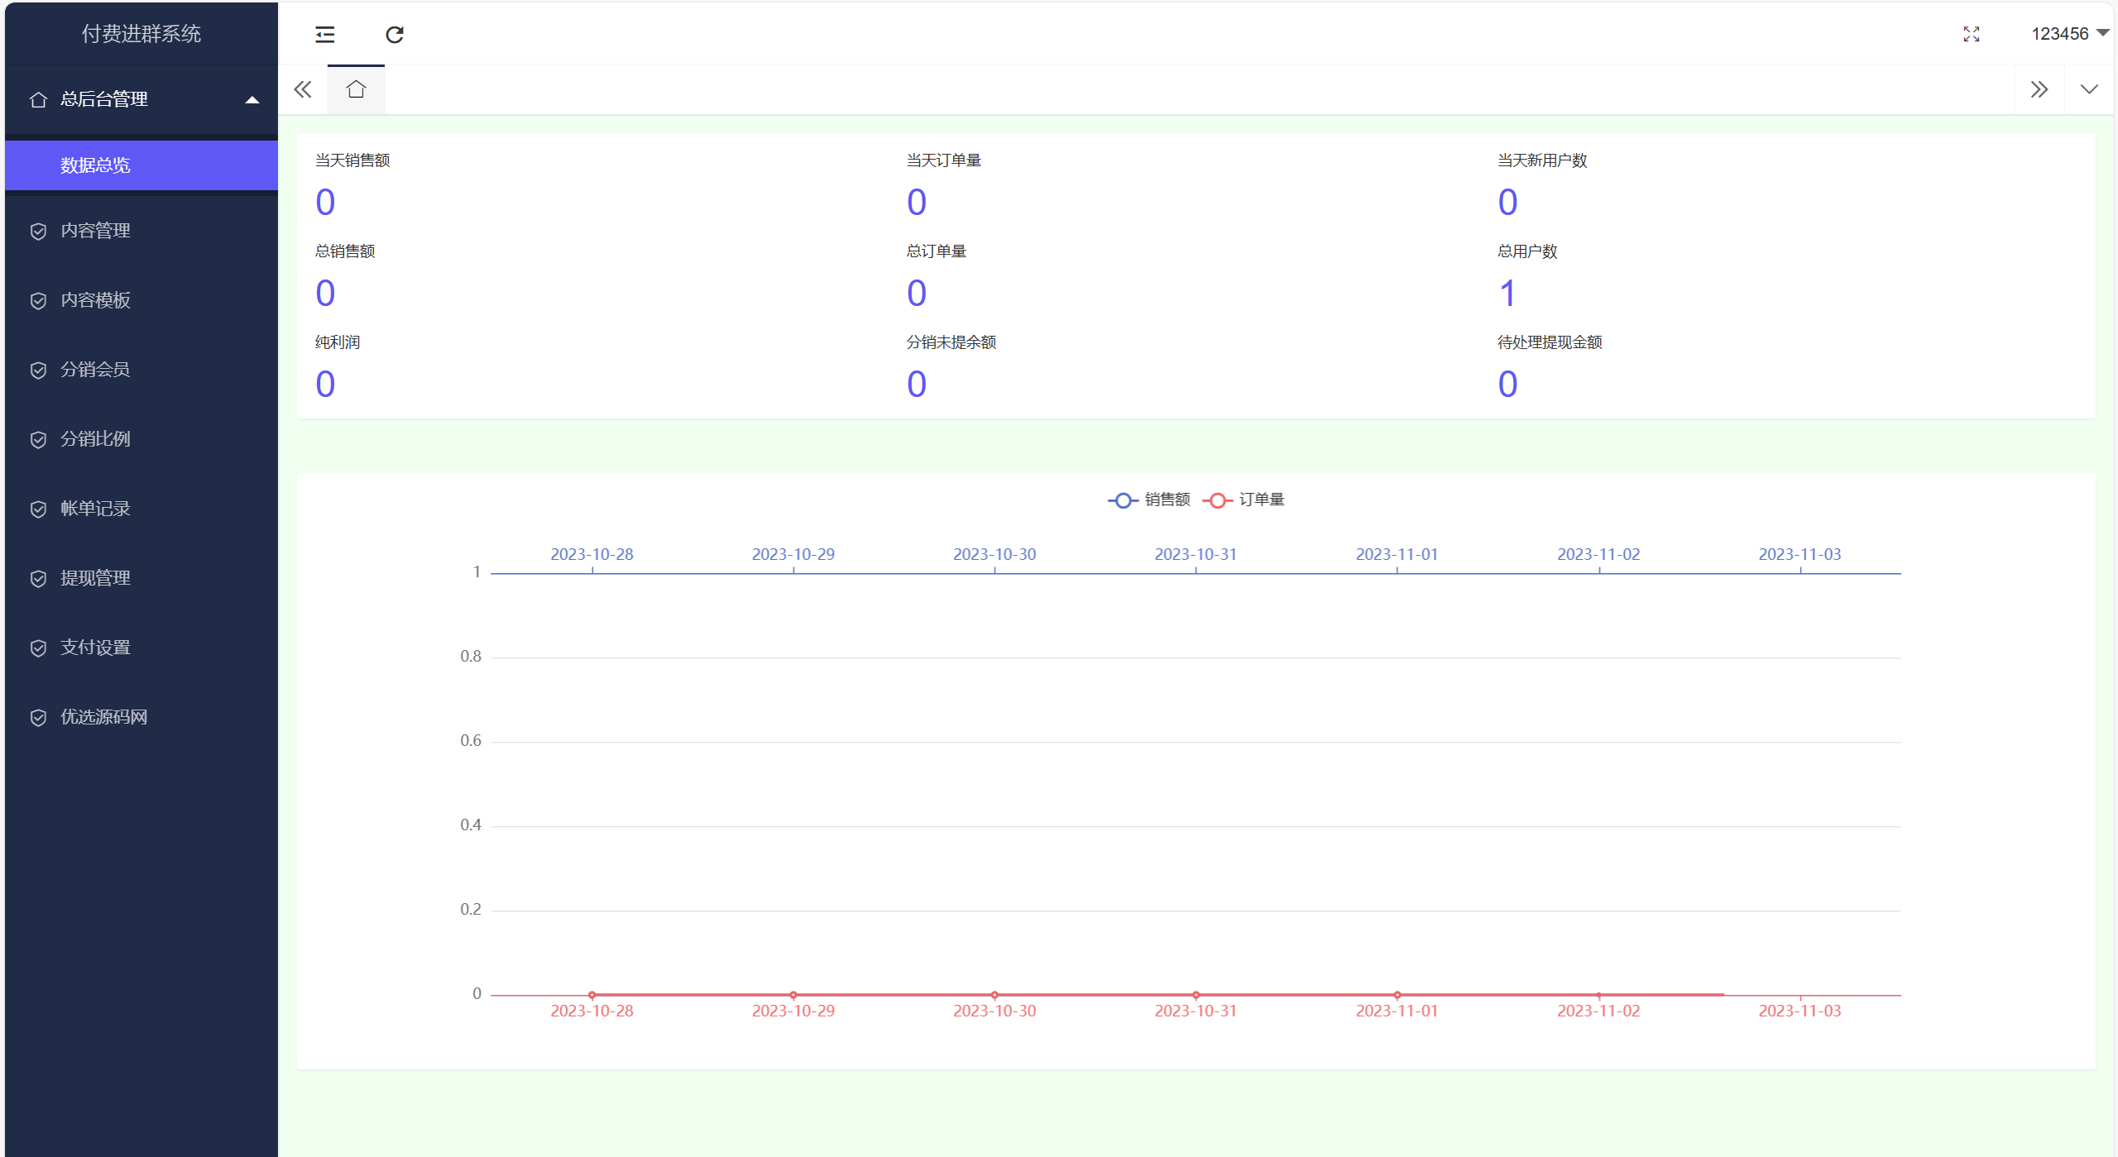Open tab options chevron dropdown
Viewport: 2118px width, 1157px height.
tap(2089, 89)
